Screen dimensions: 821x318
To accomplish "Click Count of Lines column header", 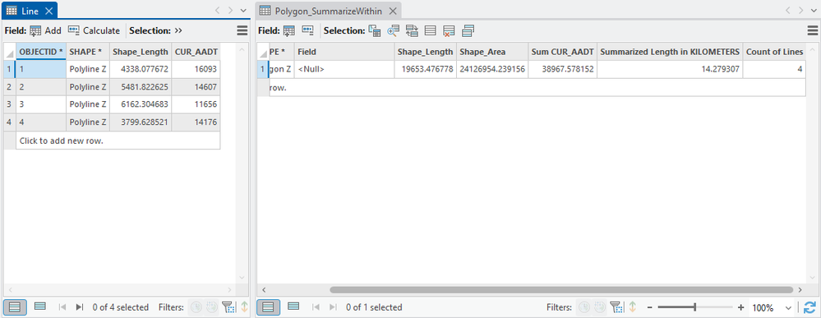I will point(774,52).
